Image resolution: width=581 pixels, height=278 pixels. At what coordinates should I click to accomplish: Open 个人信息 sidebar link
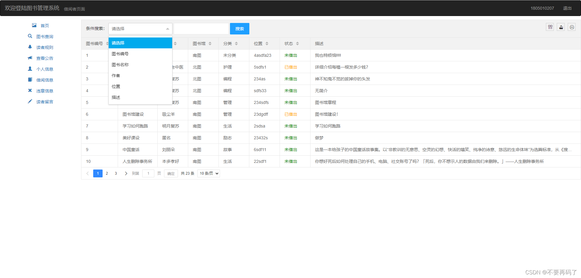click(45, 69)
